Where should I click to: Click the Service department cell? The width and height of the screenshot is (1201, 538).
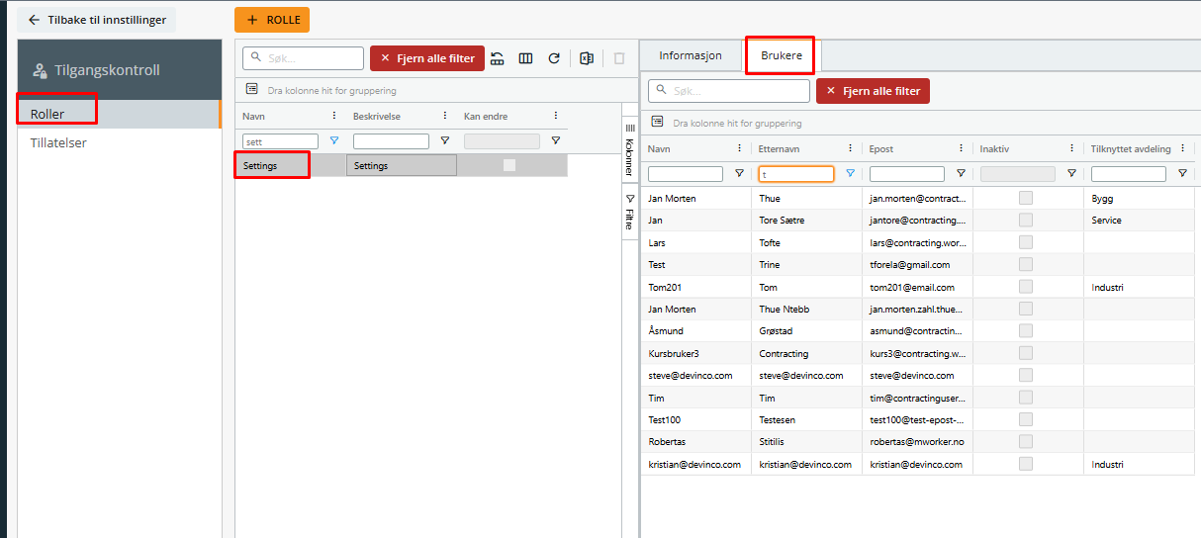pyautogui.click(x=1142, y=221)
